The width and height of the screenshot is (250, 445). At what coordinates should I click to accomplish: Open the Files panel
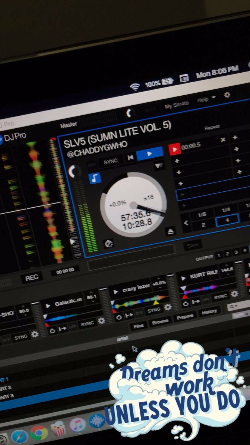click(139, 326)
